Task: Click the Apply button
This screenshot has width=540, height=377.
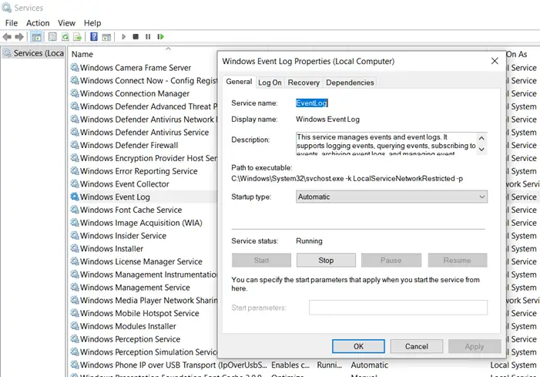Action: (475, 346)
